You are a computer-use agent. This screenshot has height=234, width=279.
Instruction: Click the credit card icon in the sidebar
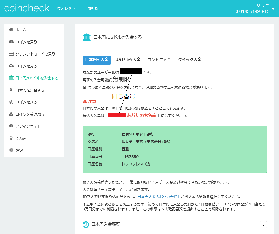[11, 54]
